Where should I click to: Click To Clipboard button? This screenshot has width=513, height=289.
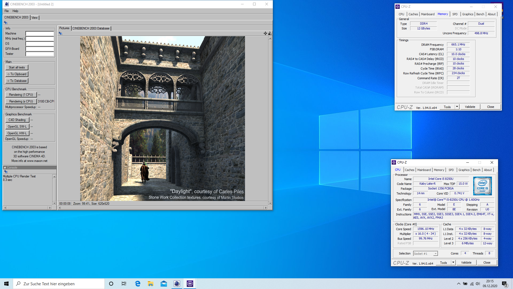tap(17, 74)
